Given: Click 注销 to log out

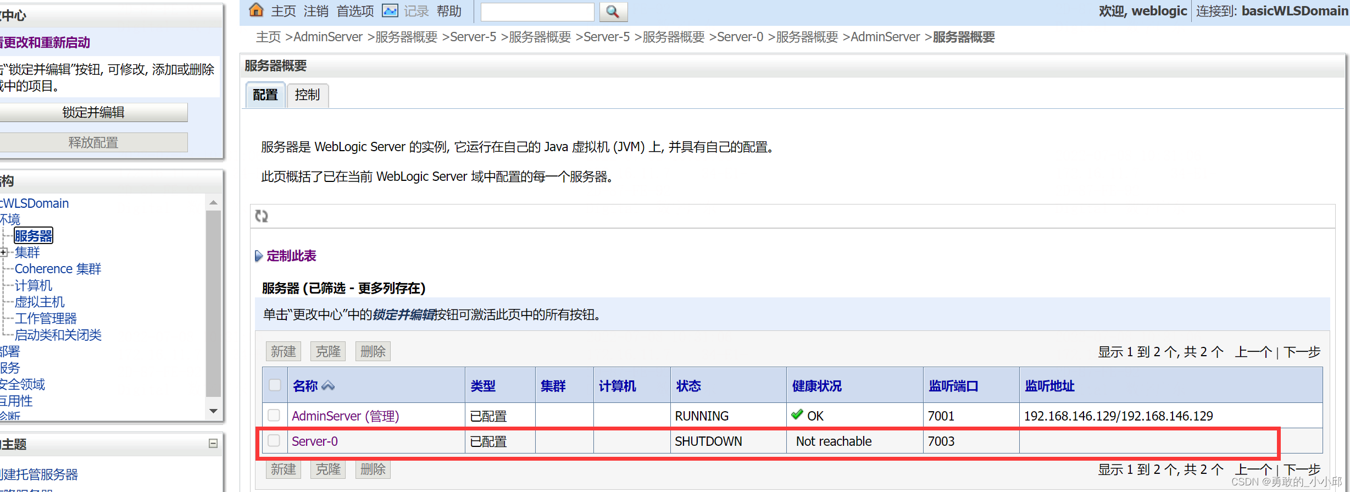Looking at the screenshot, I should (x=316, y=11).
